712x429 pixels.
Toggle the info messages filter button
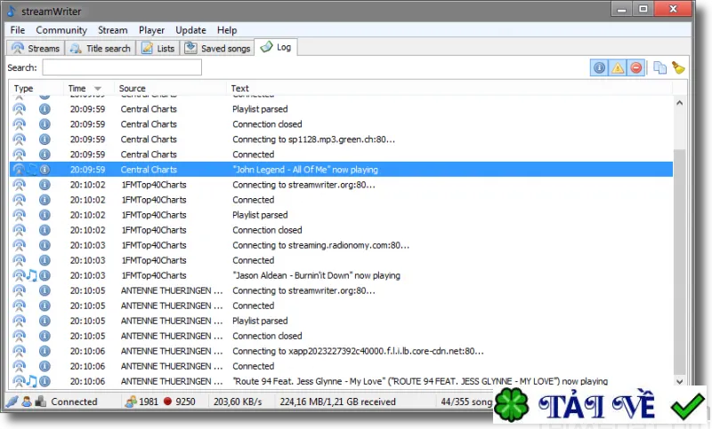click(599, 68)
